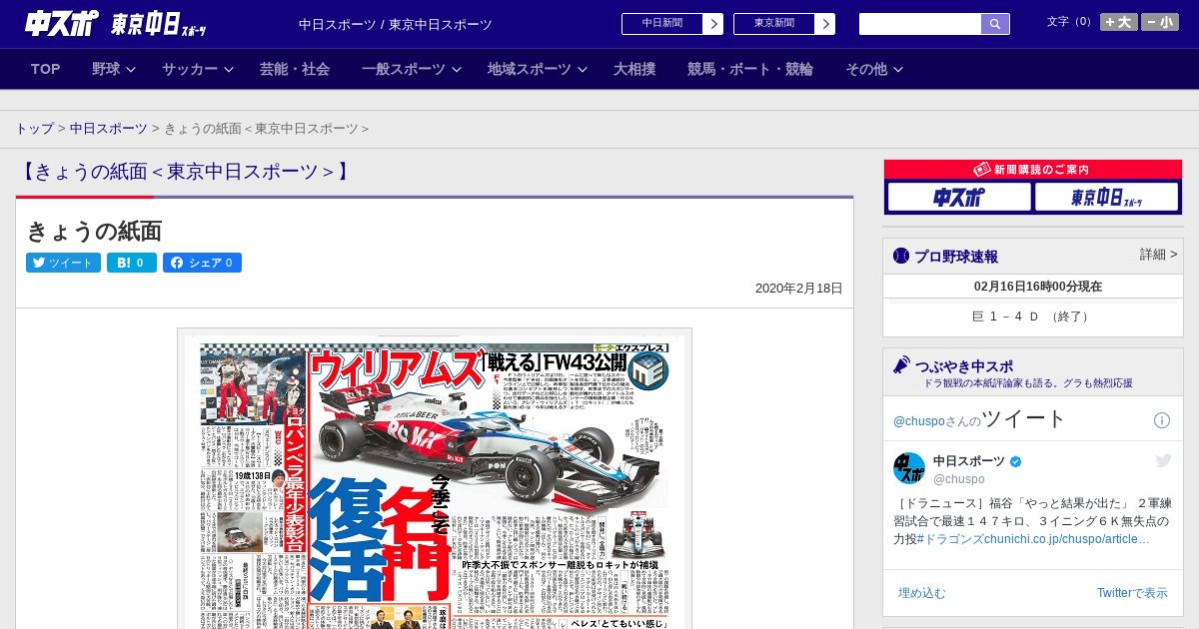
Task: Decrease text size with the −小 button
Action: pyautogui.click(x=1160, y=22)
